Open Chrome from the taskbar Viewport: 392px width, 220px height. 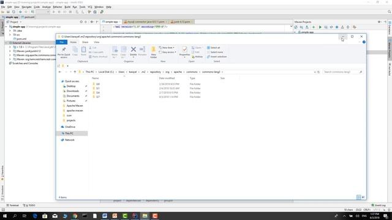pos(75,216)
